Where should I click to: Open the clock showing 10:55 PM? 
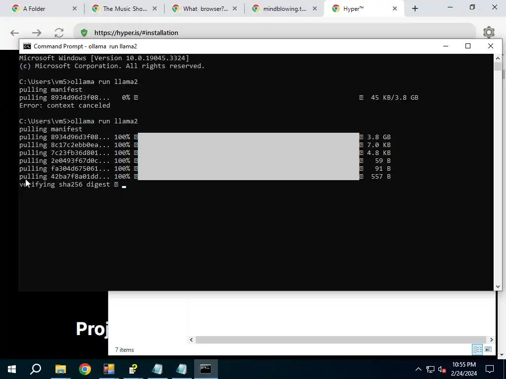(464, 369)
